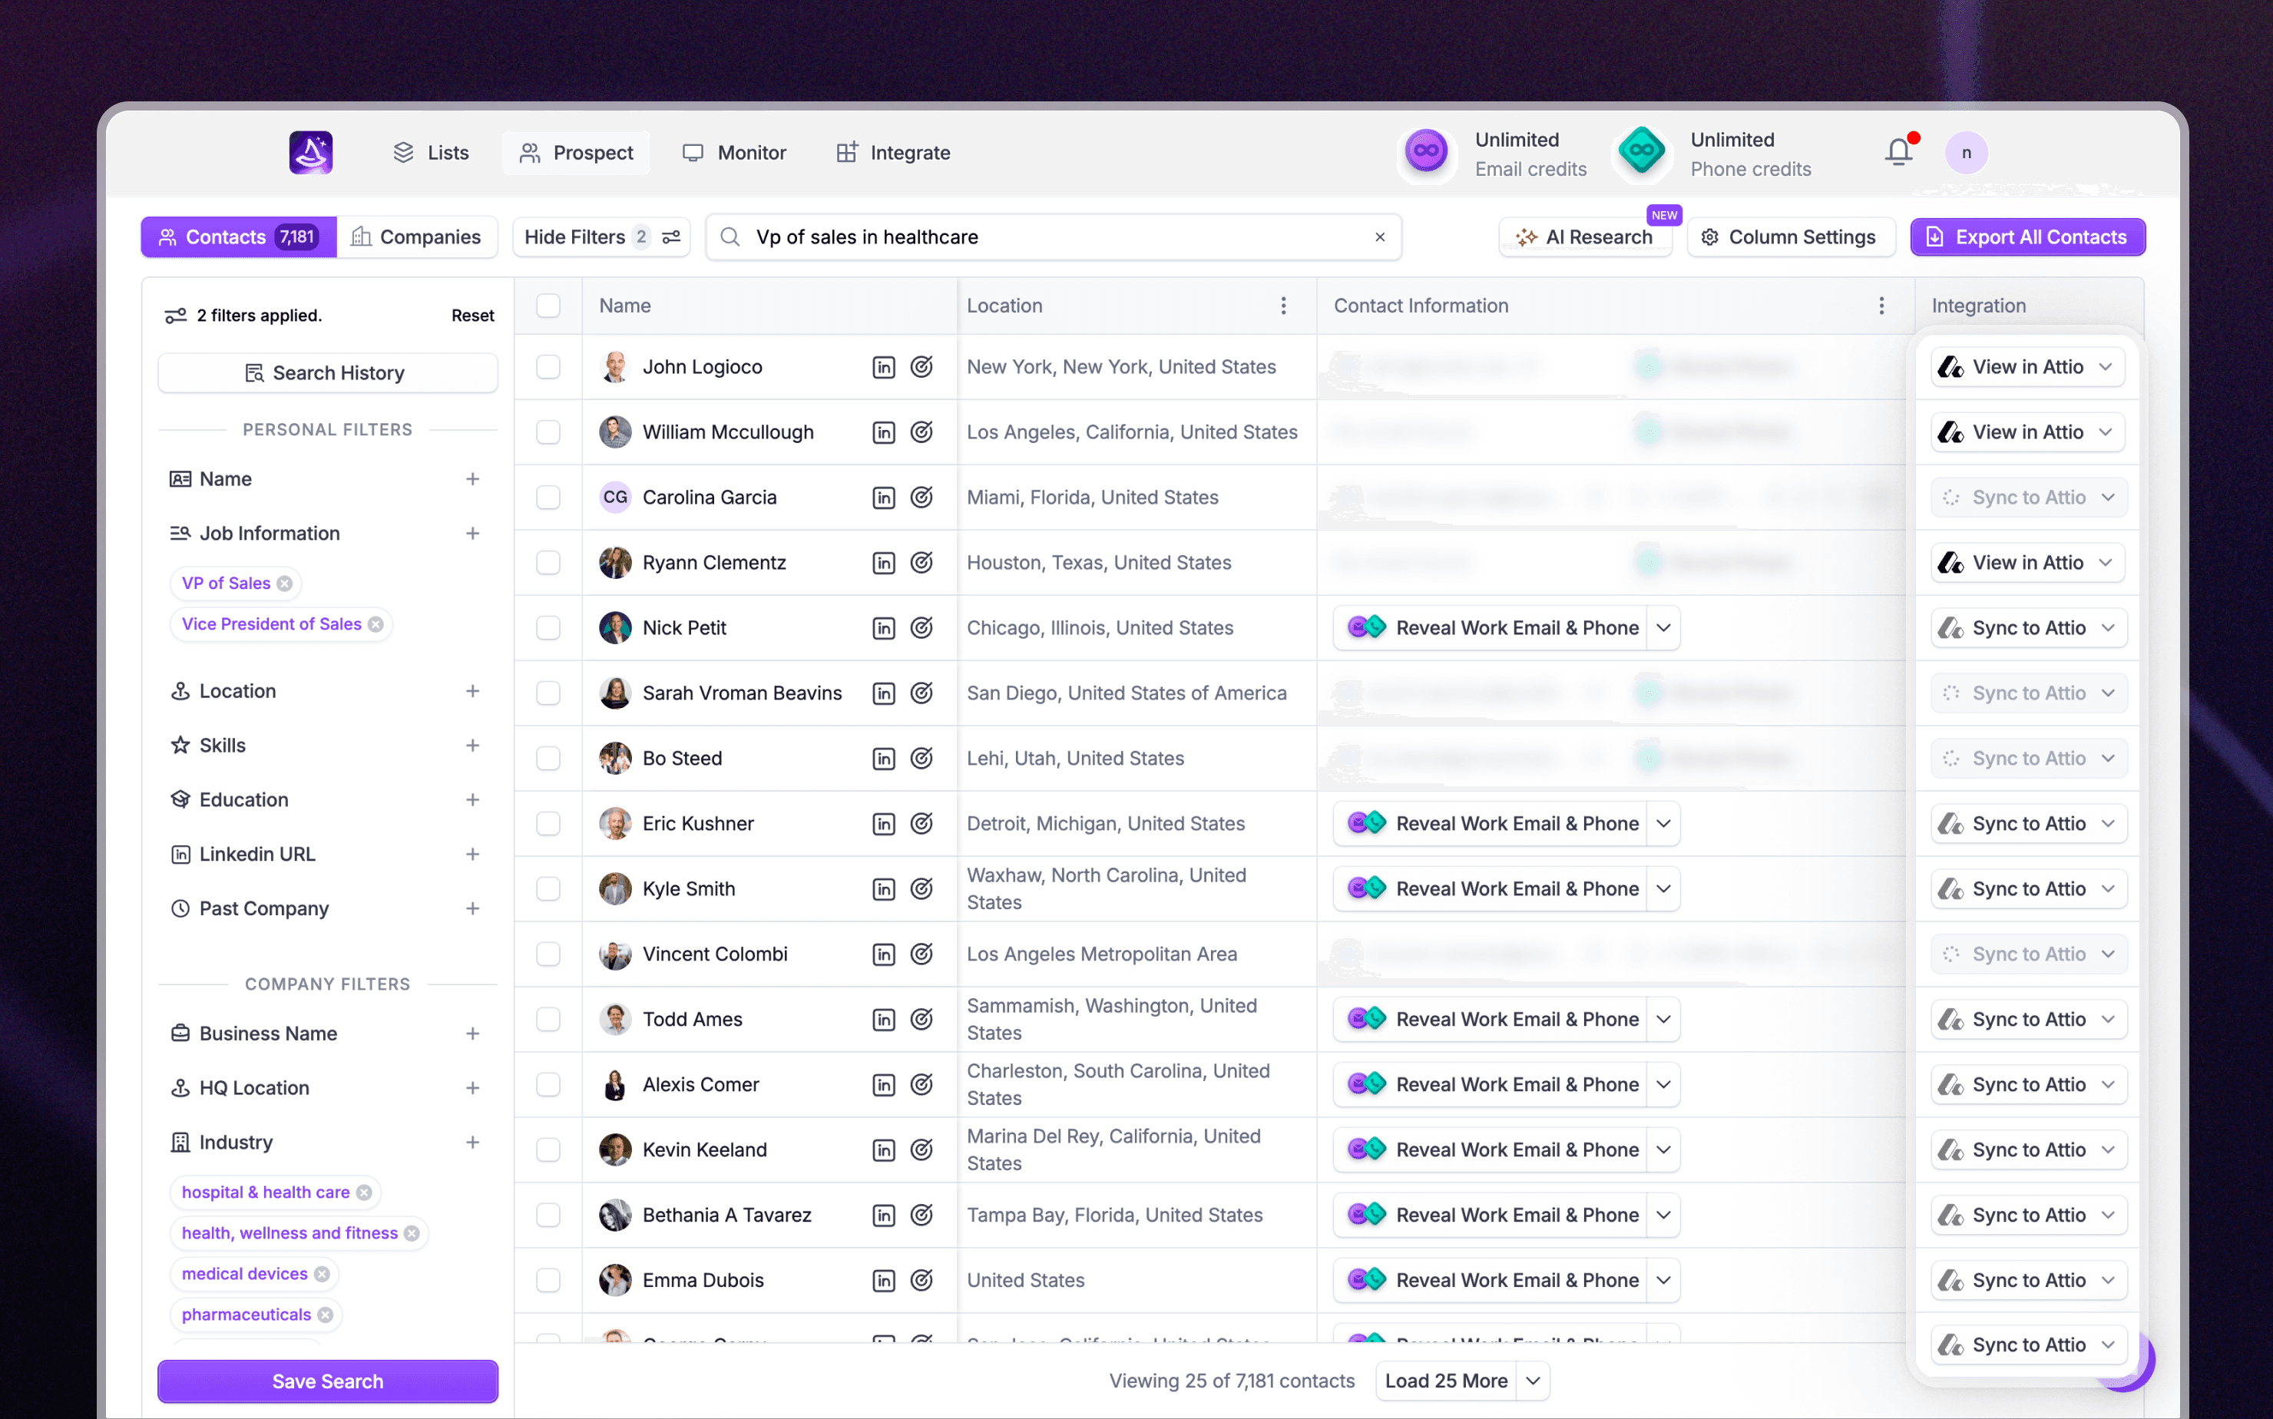Open Alexis Comer's LinkedIn icon
Viewport: 2273px width, 1419px height.
883,1085
